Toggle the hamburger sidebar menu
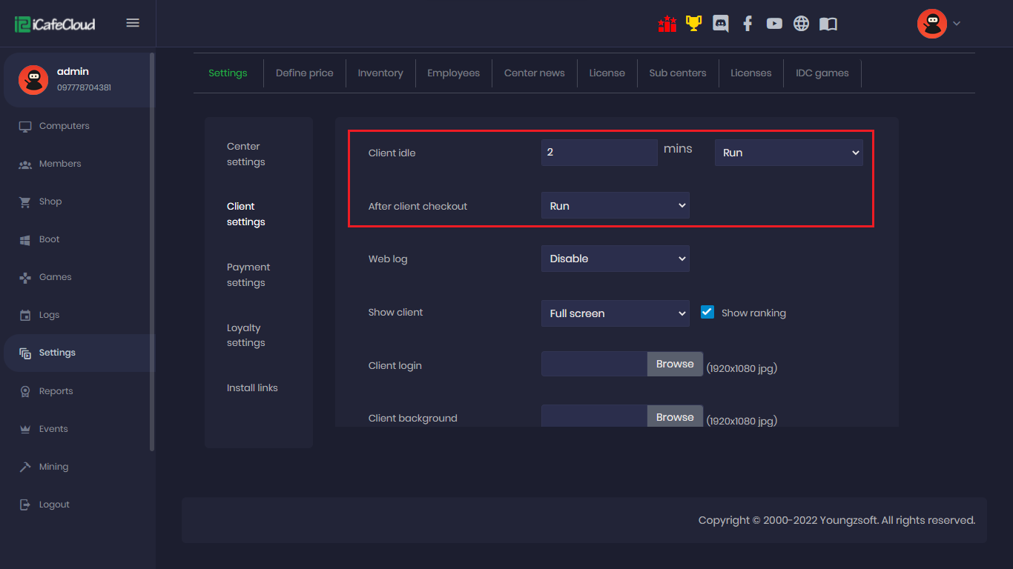Image resolution: width=1013 pixels, height=569 pixels. click(x=133, y=23)
